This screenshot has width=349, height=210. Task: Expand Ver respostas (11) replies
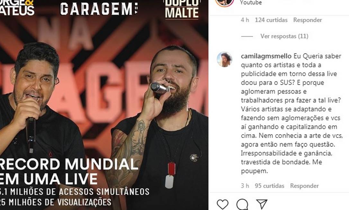(x=284, y=36)
